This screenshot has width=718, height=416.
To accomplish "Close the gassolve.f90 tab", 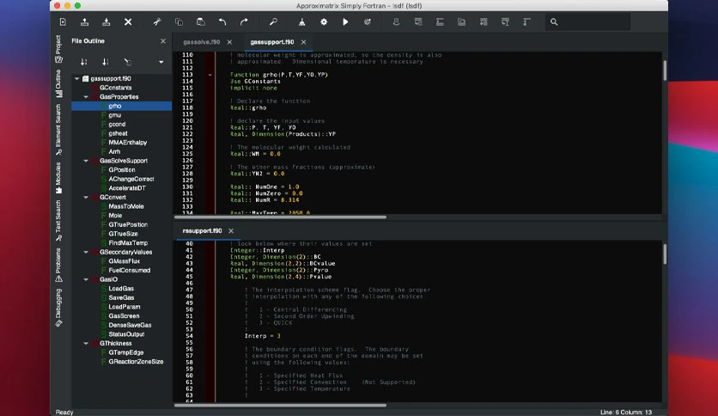I will (230, 42).
